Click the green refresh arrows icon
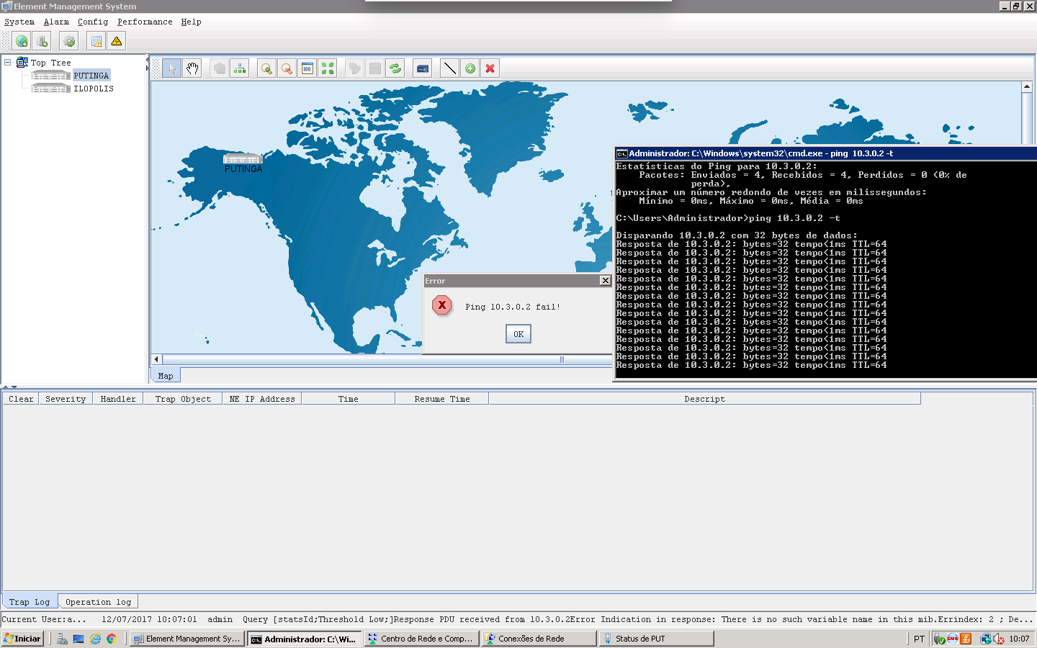This screenshot has width=1037, height=648. coord(395,68)
